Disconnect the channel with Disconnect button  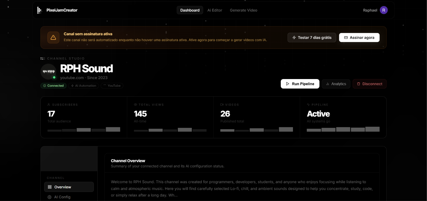(x=369, y=84)
